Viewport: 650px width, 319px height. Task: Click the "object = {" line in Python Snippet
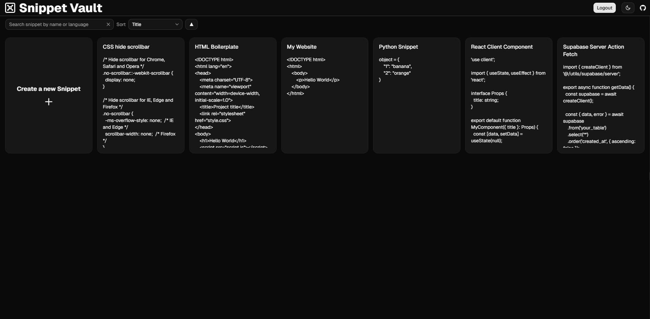[x=389, y=59]
